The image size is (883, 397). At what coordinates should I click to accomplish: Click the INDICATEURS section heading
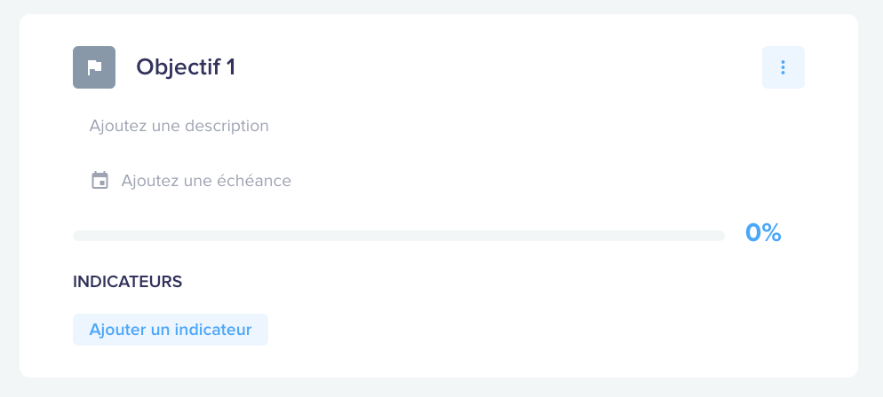tap(127, 282)
